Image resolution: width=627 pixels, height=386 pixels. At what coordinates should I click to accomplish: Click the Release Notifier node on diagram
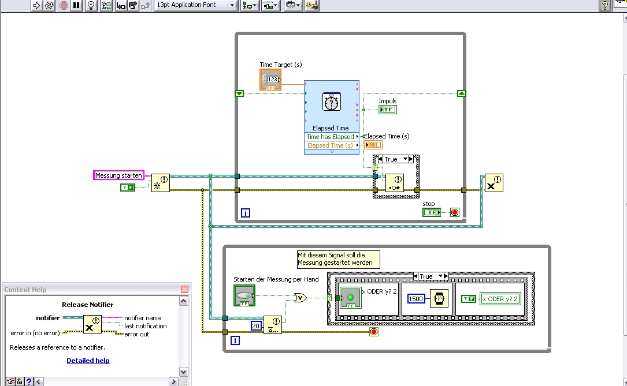[493, 183]
